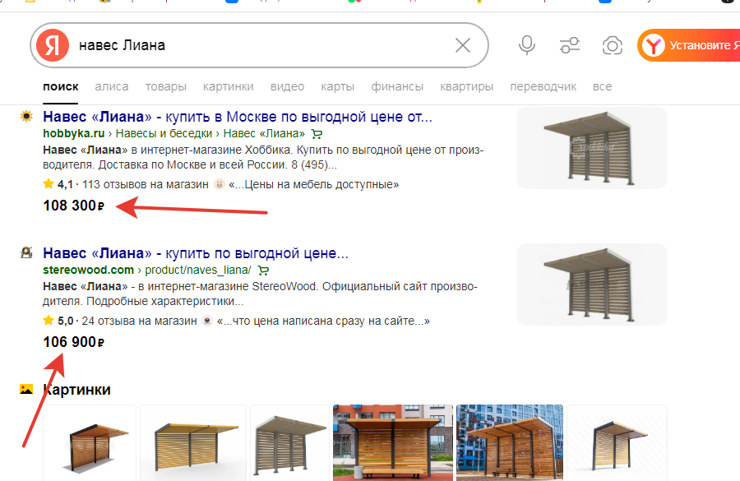Click the Установите Yandex browser button
The width and height of the screenshot is (740, 481).
tap(689, 45)
